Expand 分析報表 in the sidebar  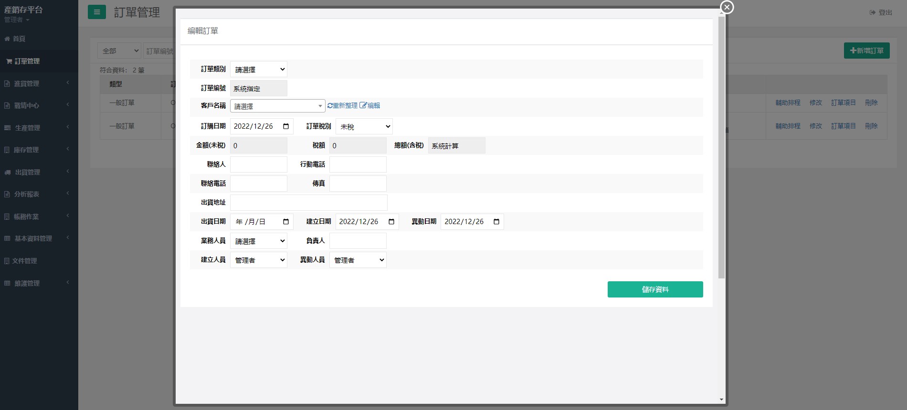point(39,194)
